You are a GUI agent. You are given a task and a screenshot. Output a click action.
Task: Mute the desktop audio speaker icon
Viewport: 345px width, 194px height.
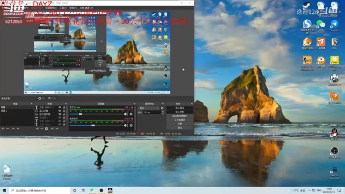(126, 125)
